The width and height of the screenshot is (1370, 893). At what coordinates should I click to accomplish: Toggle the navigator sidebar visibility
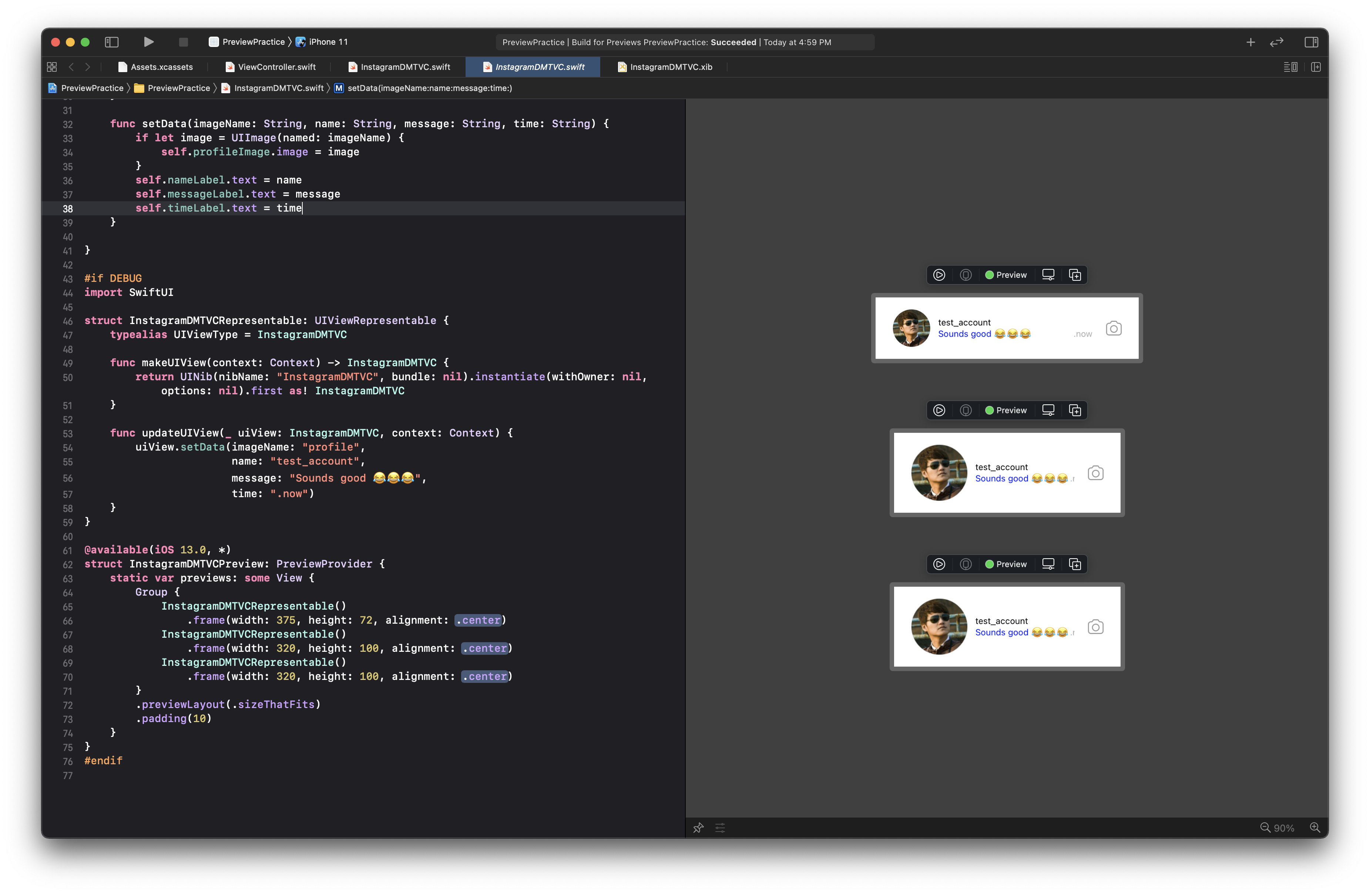112,42
